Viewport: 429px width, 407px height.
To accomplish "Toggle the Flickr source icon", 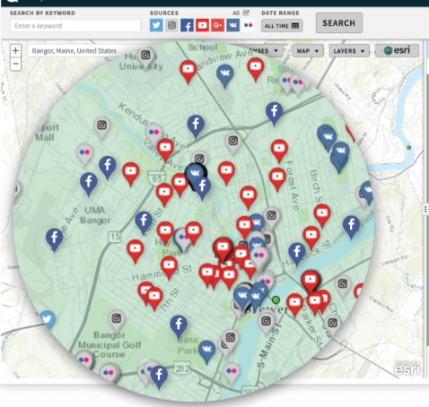I will pyautogui.click(x=249, y=25).
